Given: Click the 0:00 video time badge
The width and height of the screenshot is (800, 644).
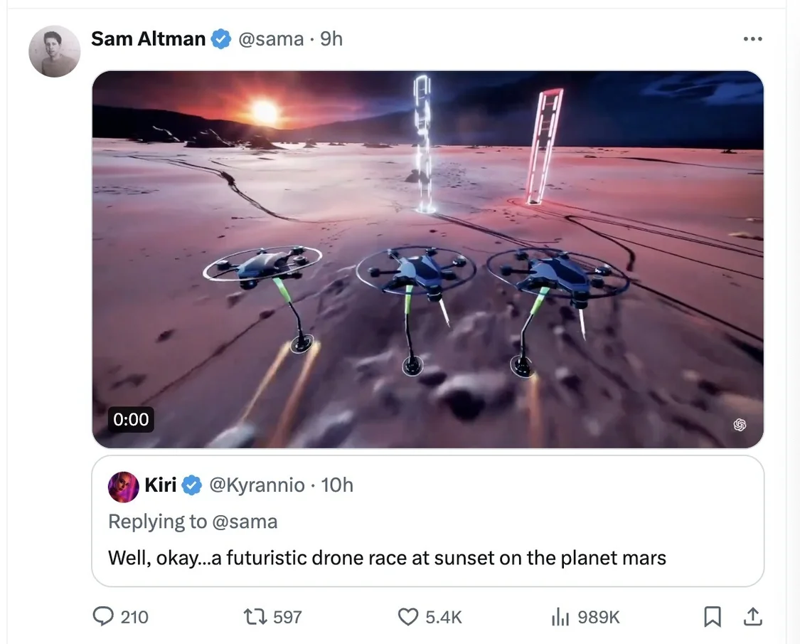Looking at the screenshot, I should (x=131, y=419).
